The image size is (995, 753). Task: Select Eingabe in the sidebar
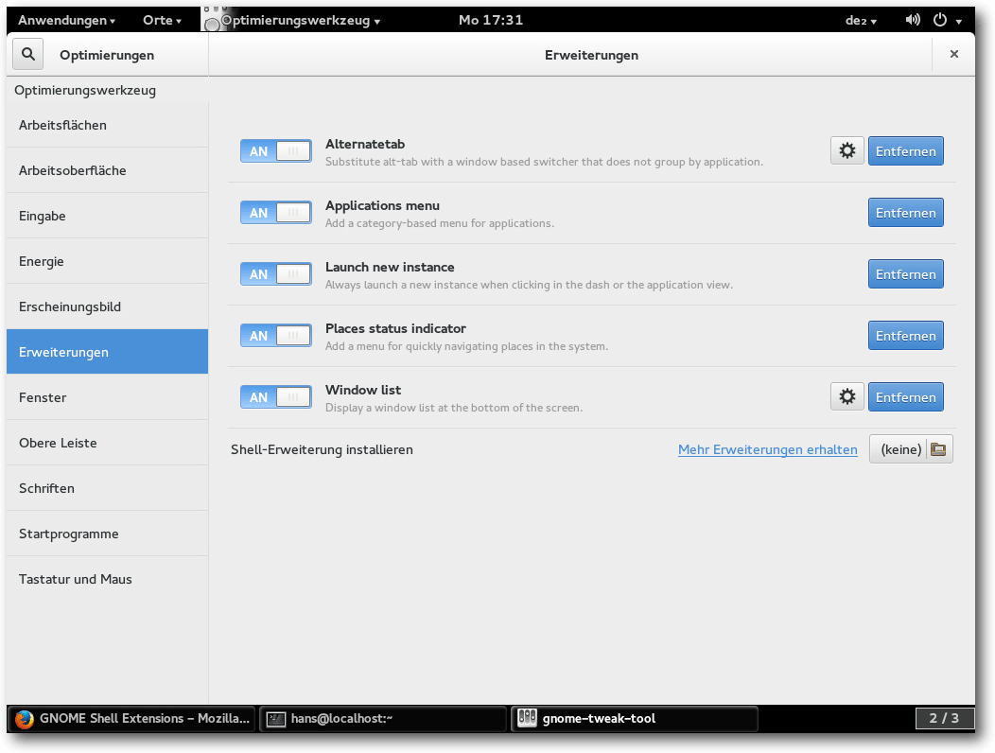point(107,216)
